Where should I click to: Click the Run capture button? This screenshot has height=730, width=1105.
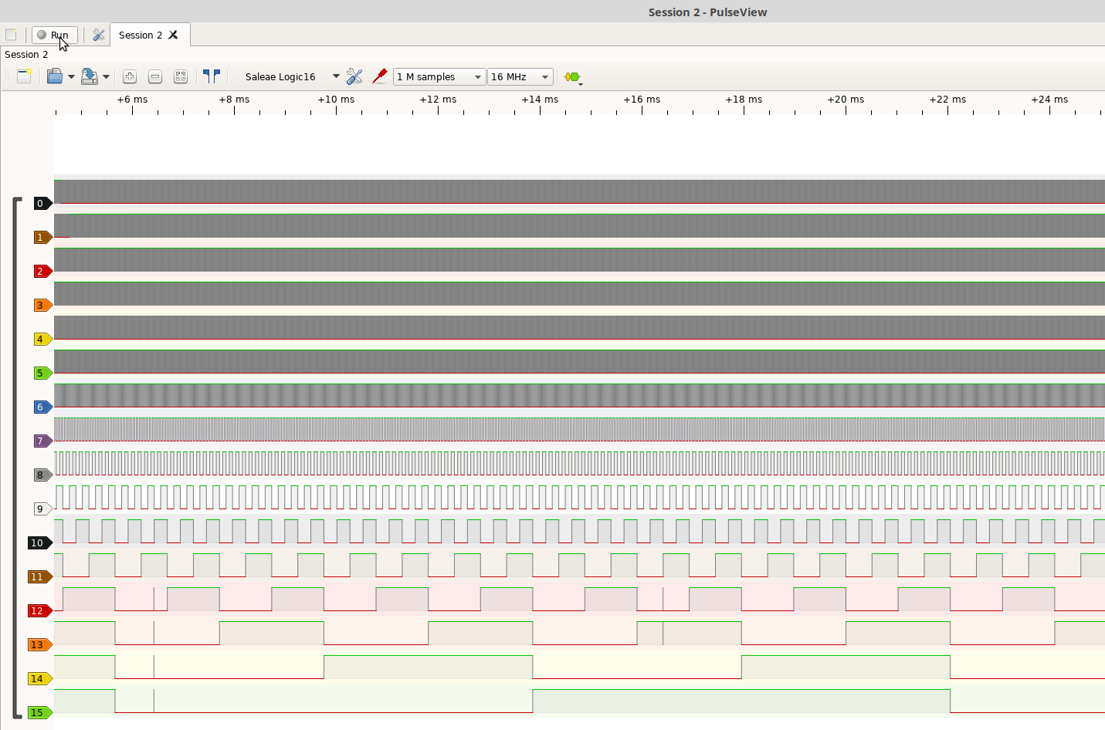pyautogui.click(x=54, y=35)
